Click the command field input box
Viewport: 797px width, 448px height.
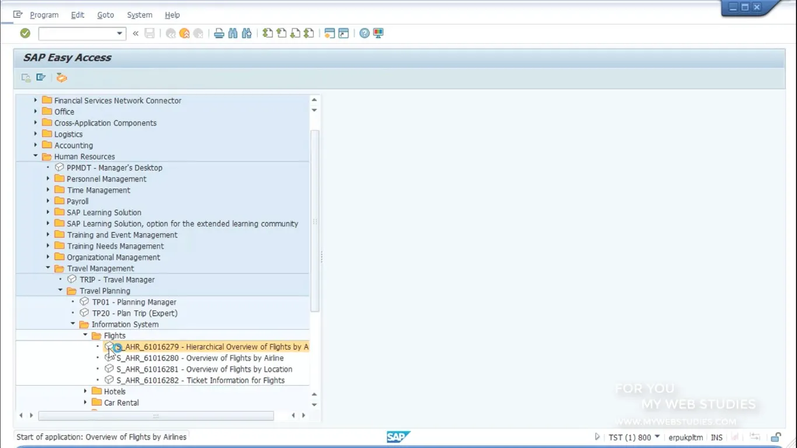[77, 33]
